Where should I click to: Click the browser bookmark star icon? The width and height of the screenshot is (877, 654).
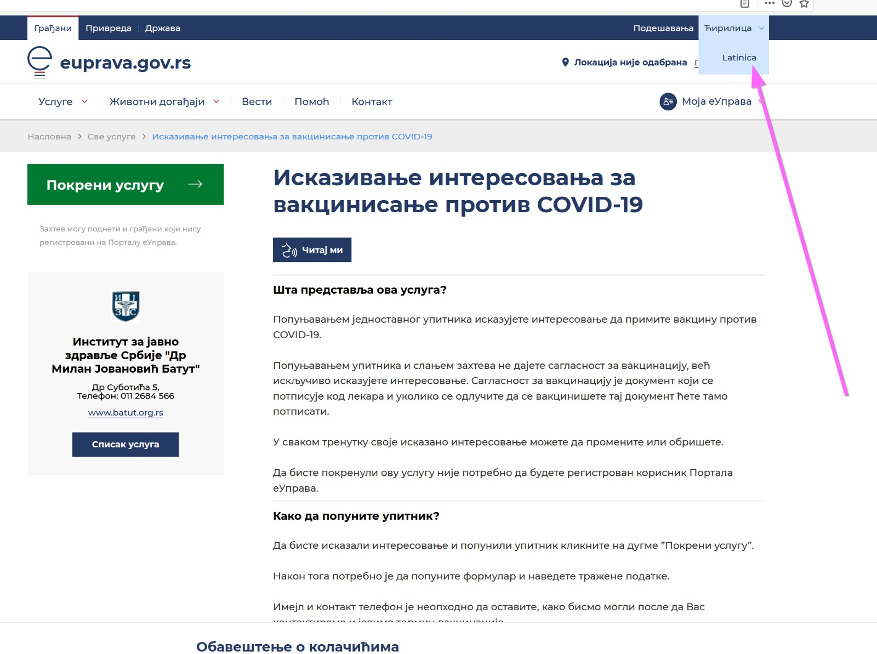tap(804, 4)
